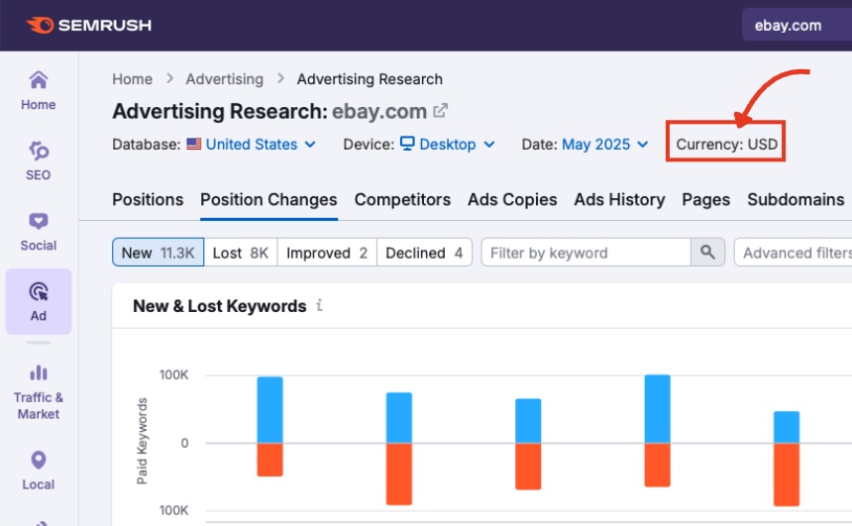
Task: Click the Advertising breadcrumb link
Action: point(225,79)
